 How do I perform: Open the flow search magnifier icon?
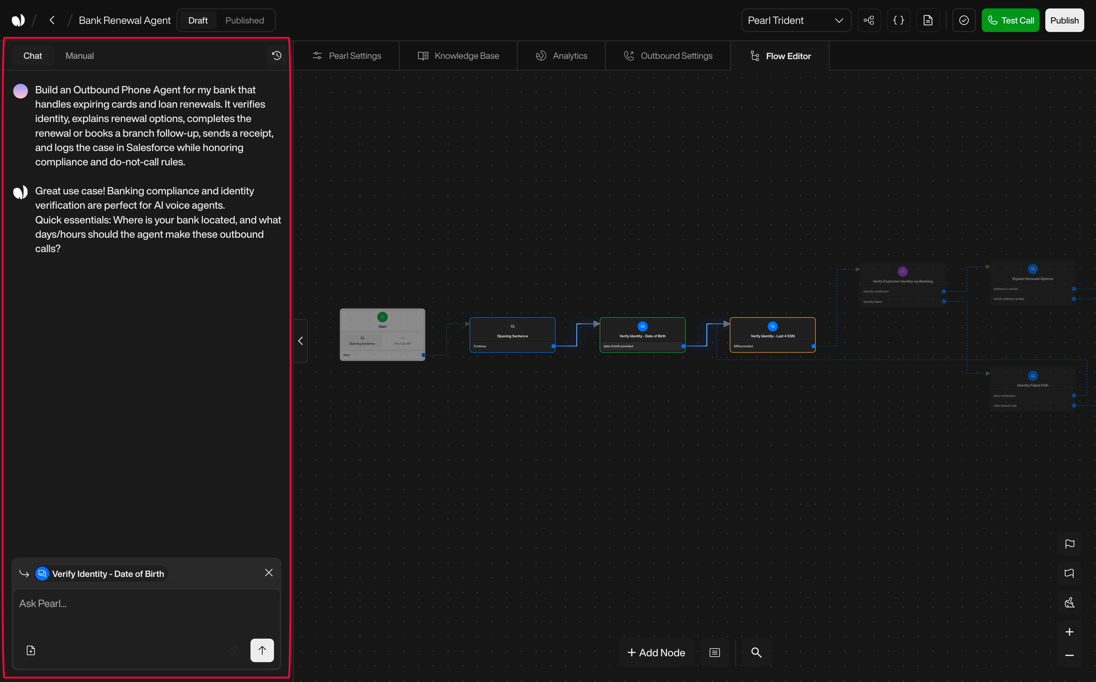coord(756,652)
